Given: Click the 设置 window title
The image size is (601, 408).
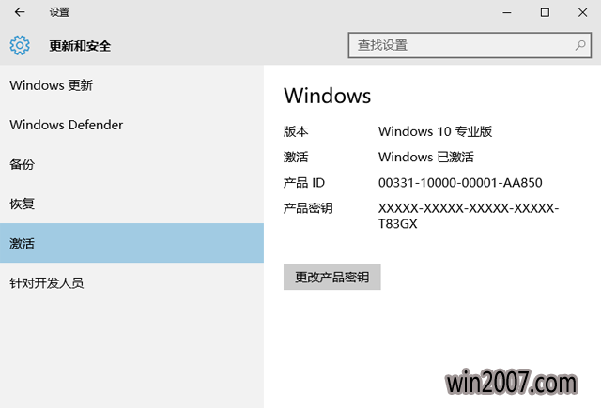Looking at the screenshot, I should pyautogui.click(x=59, y=12).
